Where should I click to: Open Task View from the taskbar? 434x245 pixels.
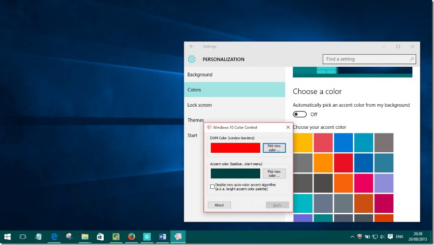click(23, 237)
